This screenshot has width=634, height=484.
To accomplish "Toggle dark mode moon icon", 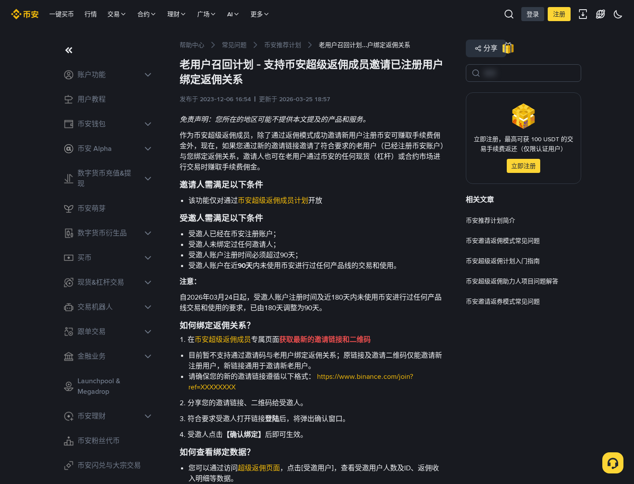I will point(618,14).
